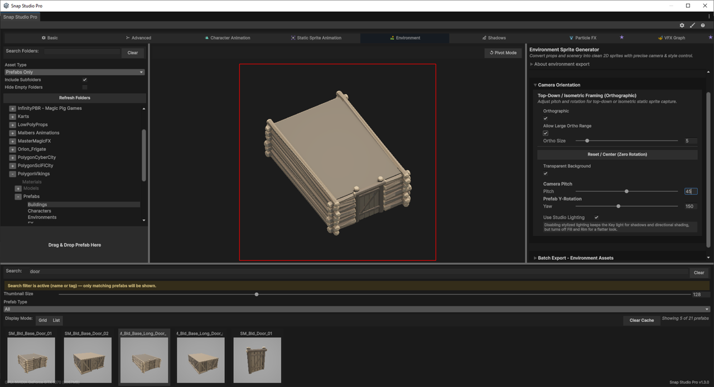The image size is (714, 387).
Task: Click the Pitch value field
Action: [x=691, y=191]
